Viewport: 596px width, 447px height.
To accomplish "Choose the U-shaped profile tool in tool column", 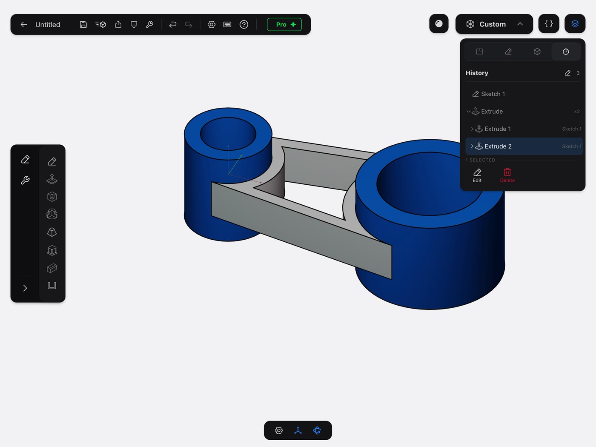I will (x=52, y=285).
